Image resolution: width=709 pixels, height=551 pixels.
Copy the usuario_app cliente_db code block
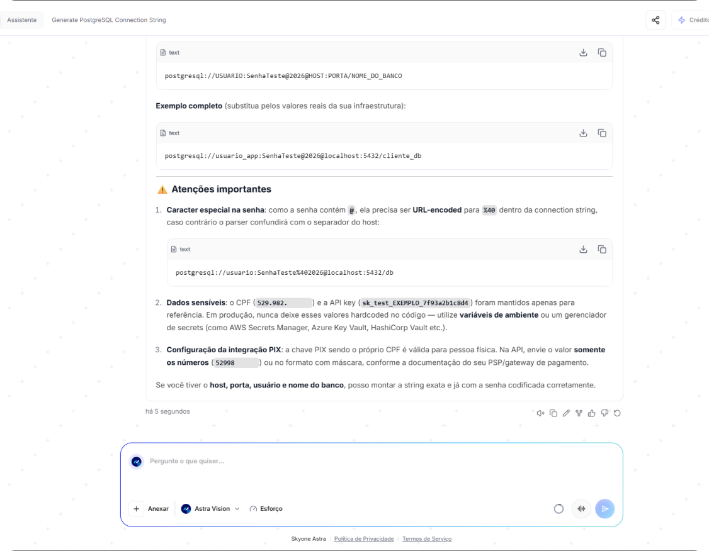602,133
